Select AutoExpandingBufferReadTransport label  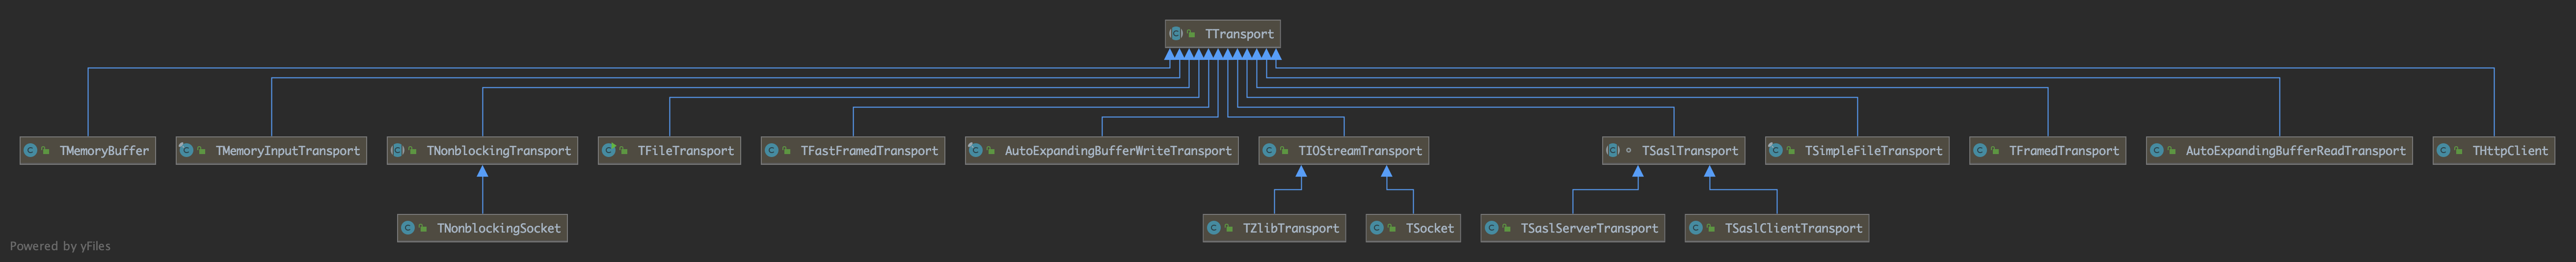pos(2296,151)
